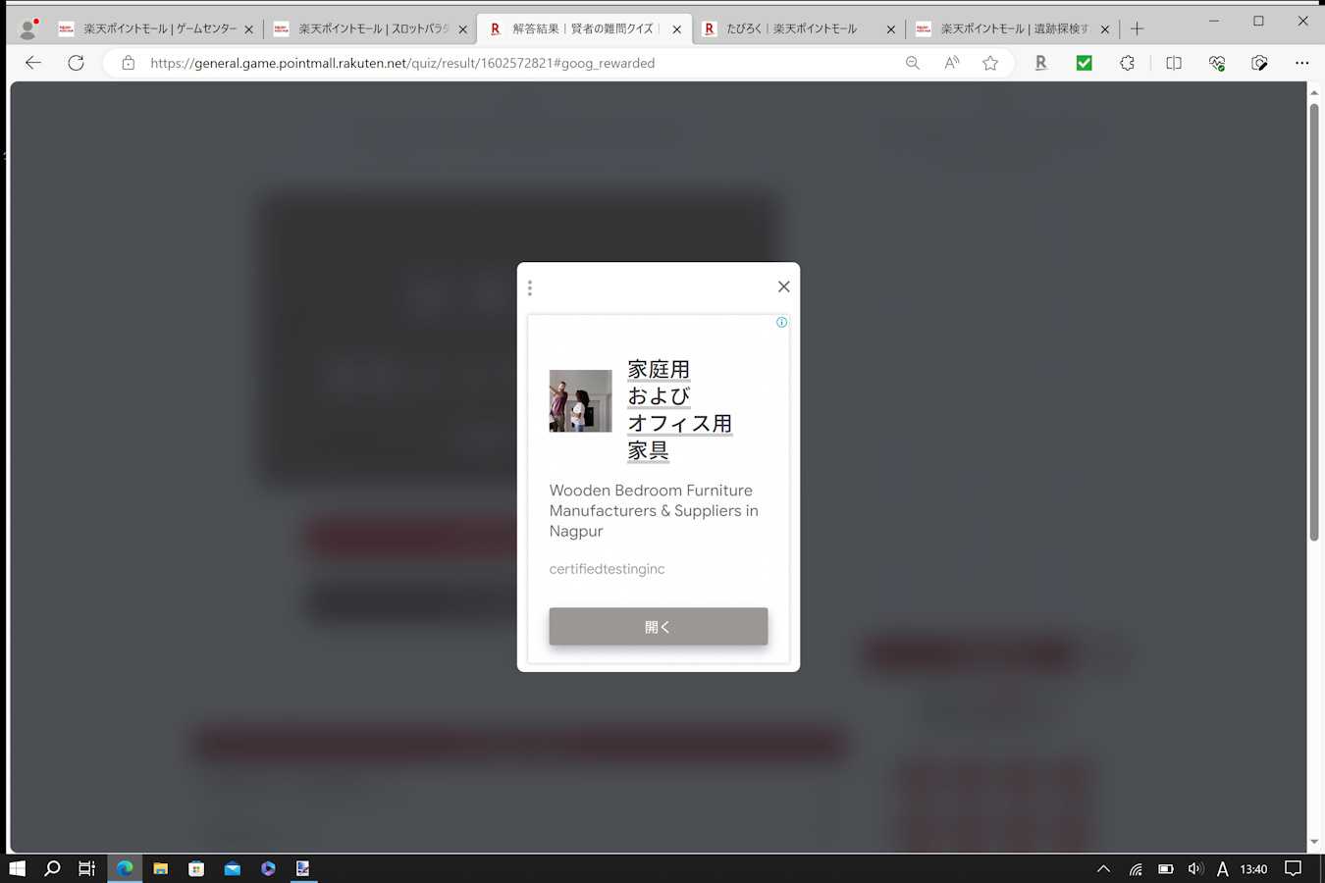Image resolution: width=1325 pixels, height=883 pixels.
Task: Open the zoom out magnifier in address bar
Action: (913, 63)
